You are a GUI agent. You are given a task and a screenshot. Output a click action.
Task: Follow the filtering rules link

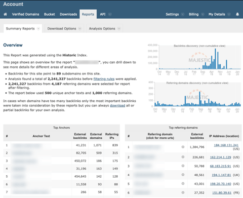pyautogui.click(x=104, y=79)
